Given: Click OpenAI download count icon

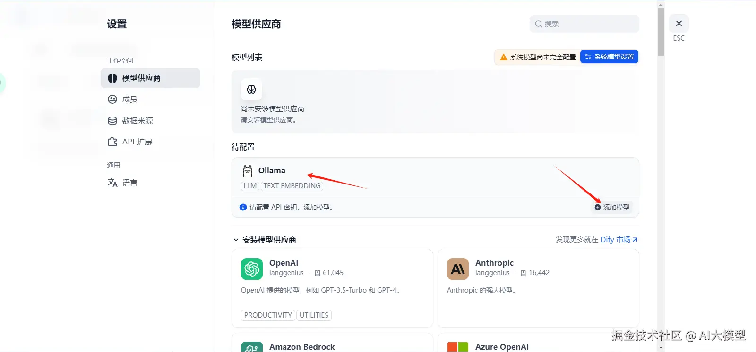Looking at the screenshot, I should point(318,273).
